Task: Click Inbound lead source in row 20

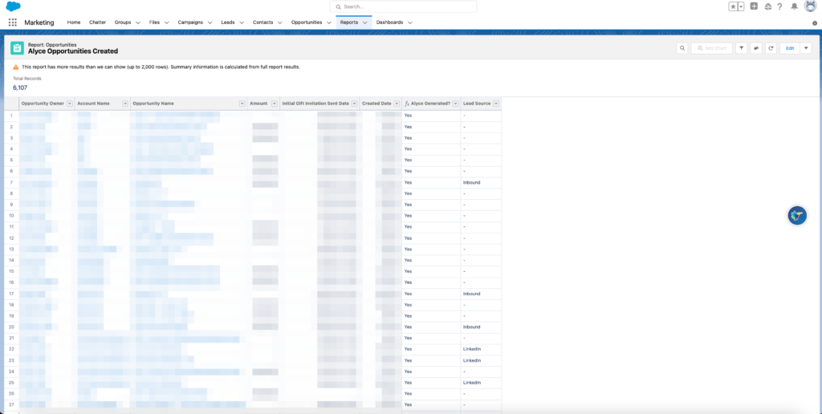Action: 471,327
